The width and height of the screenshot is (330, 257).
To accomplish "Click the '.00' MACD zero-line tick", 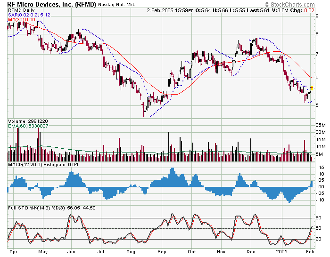I will point(321,187).
